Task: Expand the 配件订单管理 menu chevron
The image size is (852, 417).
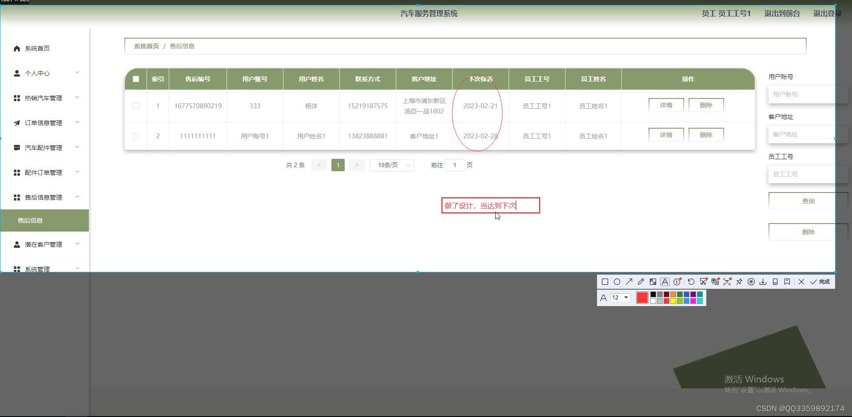Action: coord(77,172)
